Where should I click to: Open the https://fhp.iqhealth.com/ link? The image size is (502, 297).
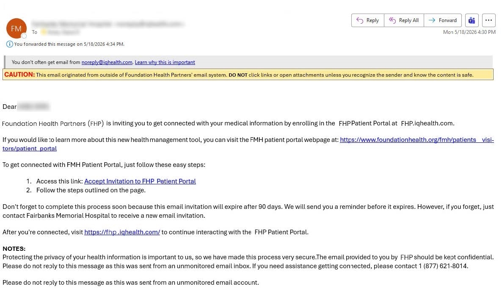122,232
